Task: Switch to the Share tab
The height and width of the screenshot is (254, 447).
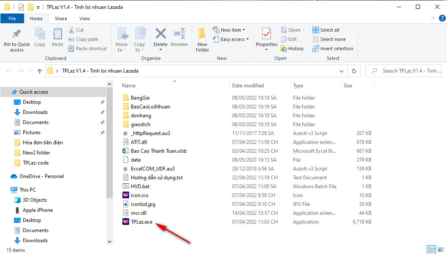Action: click(61, 19)
